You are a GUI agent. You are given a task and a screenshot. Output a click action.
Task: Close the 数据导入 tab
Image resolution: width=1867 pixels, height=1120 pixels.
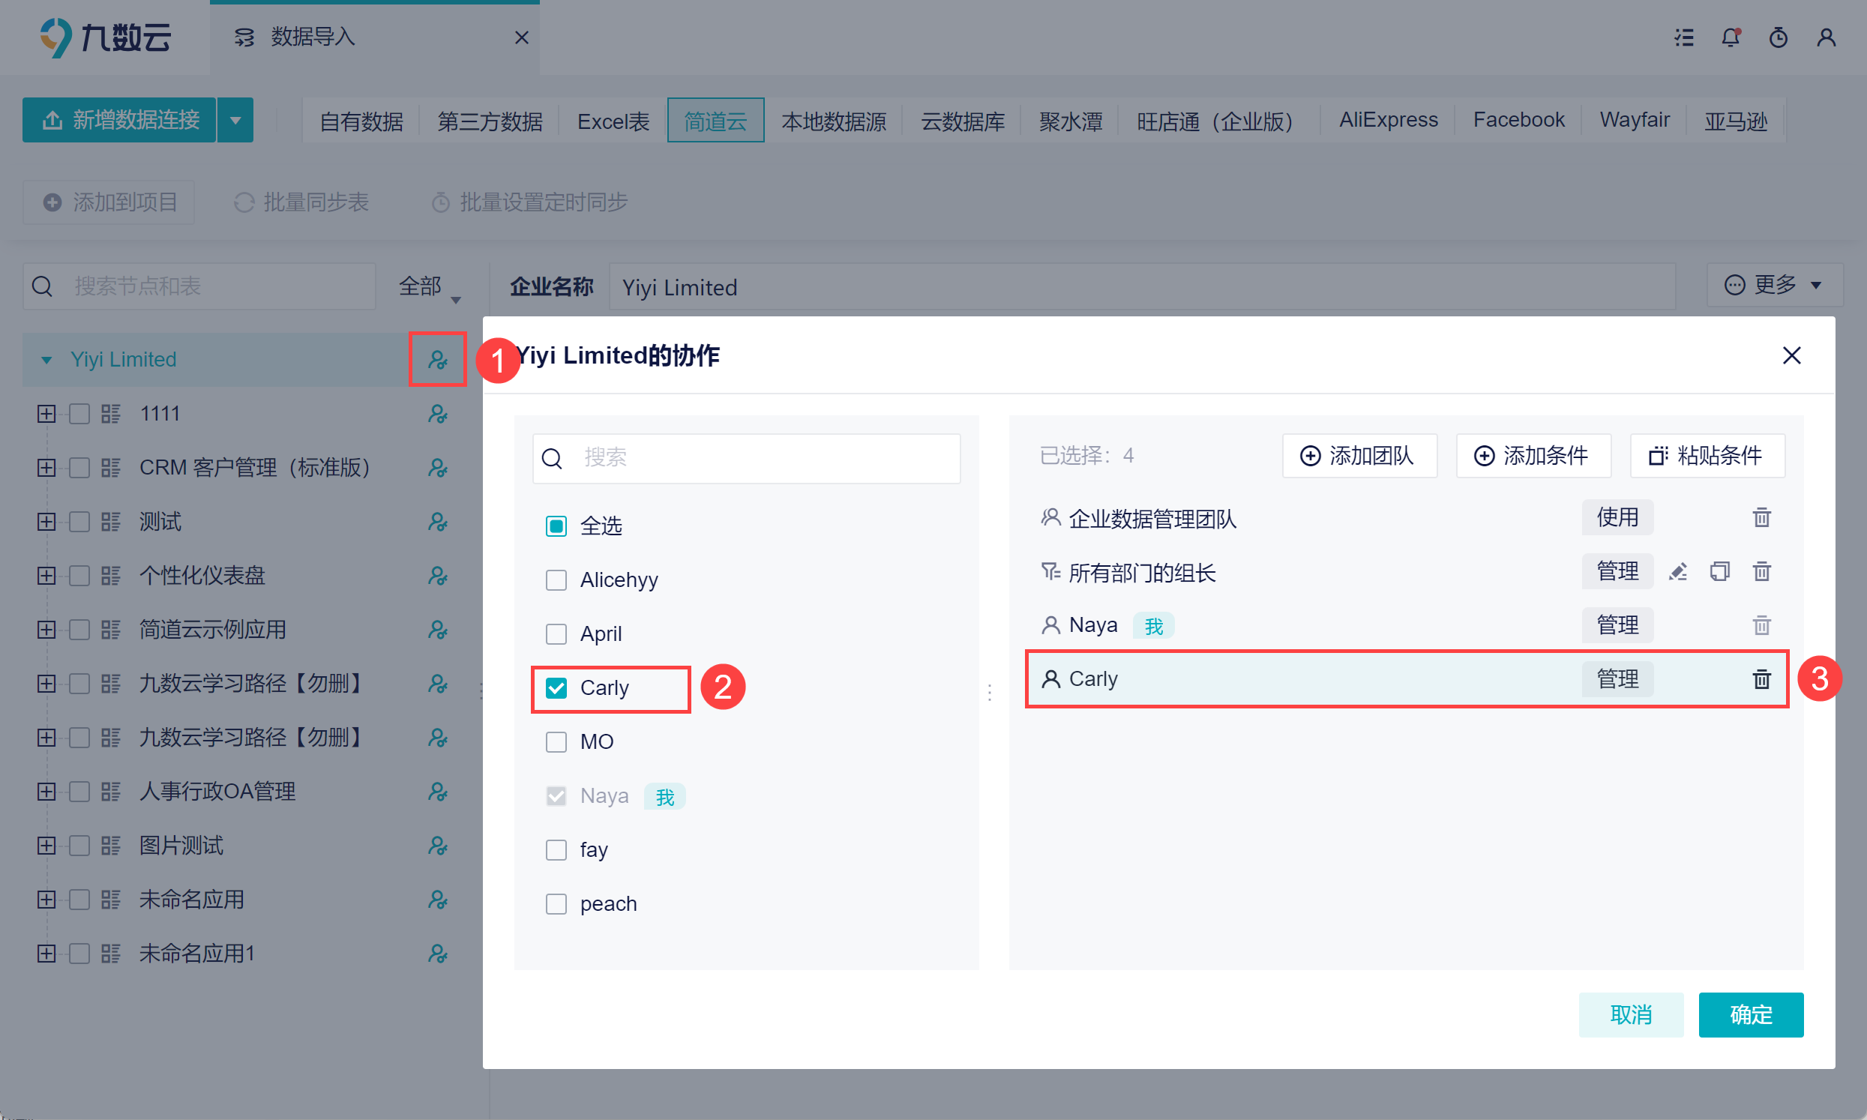coord(521,37)
